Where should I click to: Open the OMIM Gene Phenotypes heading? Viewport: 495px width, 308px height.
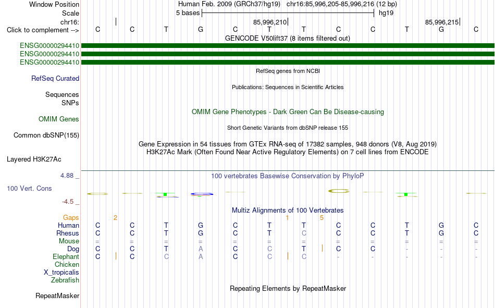(x=288, y=112)
